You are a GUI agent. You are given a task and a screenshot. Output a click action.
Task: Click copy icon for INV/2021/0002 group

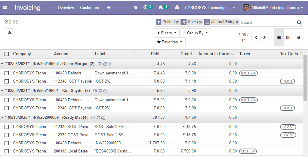110,64
